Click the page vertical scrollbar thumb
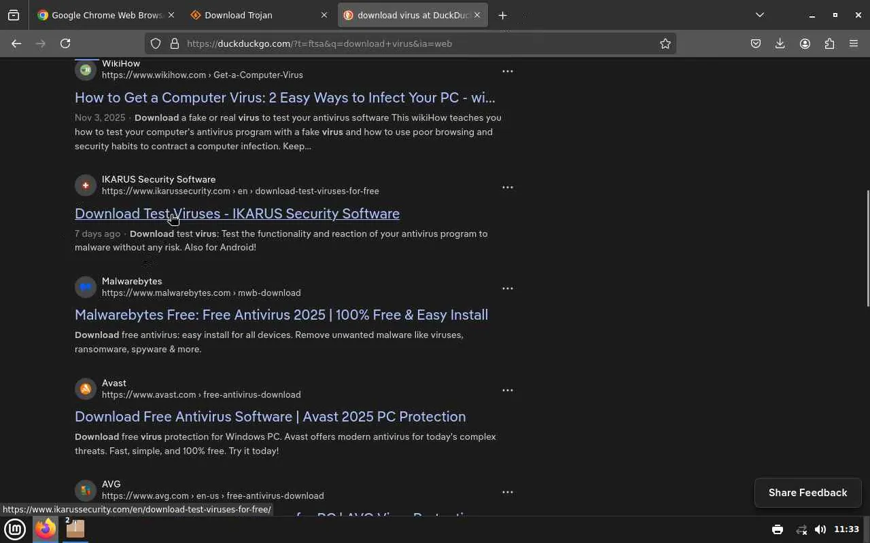This screenshot has width=870, height=543. (867, 248)
